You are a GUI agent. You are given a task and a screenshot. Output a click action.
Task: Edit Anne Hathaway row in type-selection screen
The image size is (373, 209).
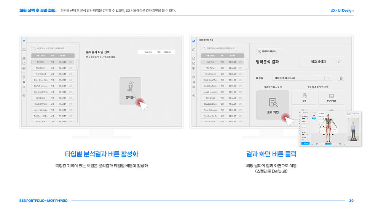point(71,110)
